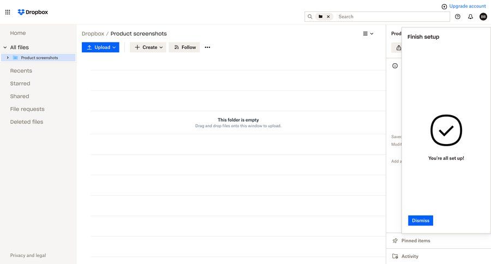Click the Dropbox logo
This screenshot has width=491, height=264.
point(33,12)
